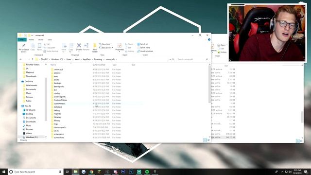The width and height of the screenshot is (311, 175).
Task: Sort by Date modified column header
Action: 99,65
